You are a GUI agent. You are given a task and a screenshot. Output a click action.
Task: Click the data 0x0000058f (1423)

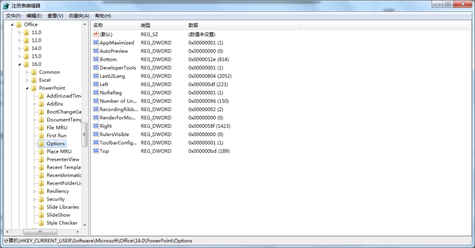click(x=209, y=126)
